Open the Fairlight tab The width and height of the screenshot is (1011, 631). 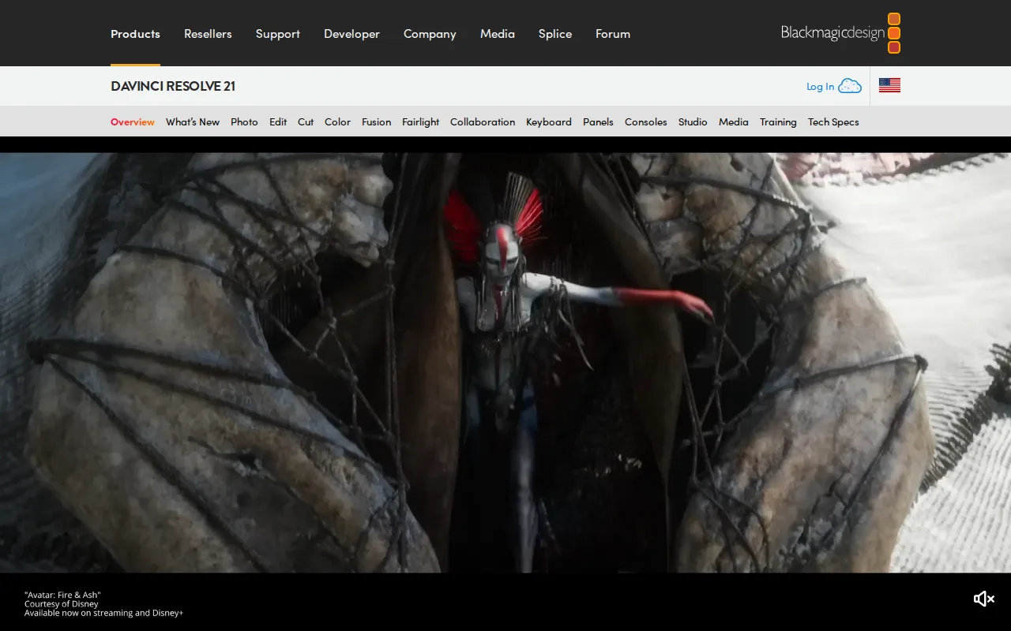point(420,121)
